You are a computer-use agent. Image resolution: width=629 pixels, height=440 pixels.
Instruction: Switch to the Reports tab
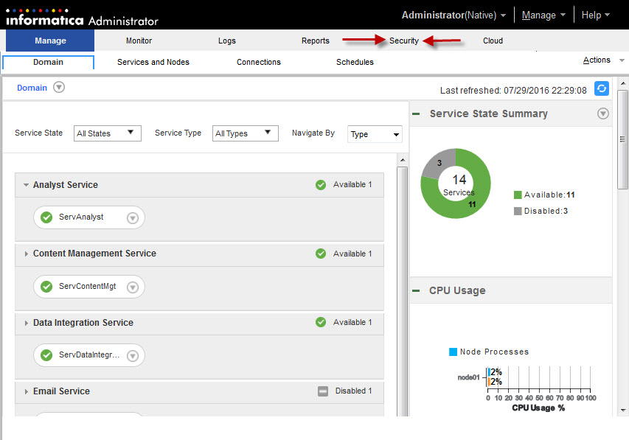coord(316,41)
